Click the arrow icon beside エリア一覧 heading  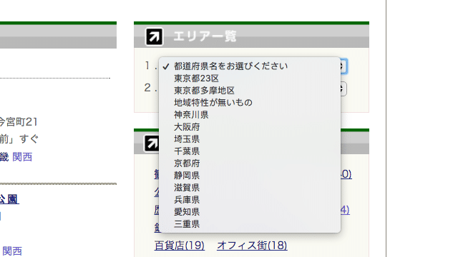(155, 36)
